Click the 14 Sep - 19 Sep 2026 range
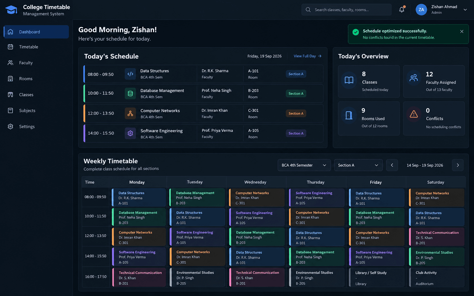 point(425,165)
